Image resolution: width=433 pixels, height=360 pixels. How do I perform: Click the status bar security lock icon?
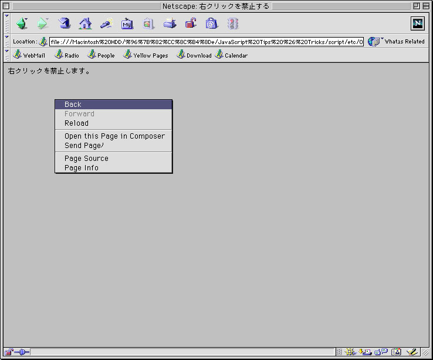point(9,352)
